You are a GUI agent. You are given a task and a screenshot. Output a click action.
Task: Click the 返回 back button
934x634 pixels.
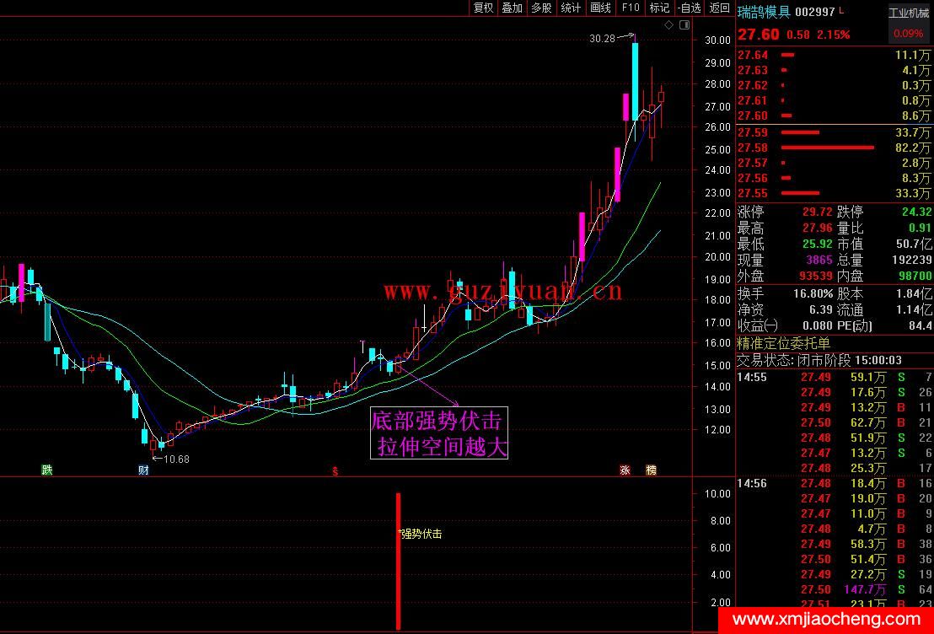click(719, 8)
